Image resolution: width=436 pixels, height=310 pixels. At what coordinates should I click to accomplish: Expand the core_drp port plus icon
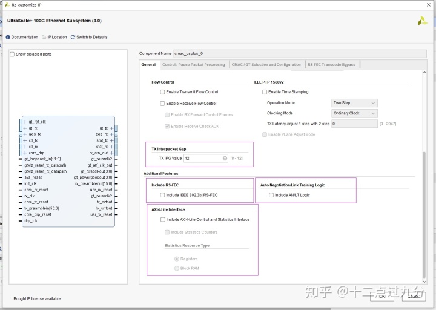[x=25, y=153]
